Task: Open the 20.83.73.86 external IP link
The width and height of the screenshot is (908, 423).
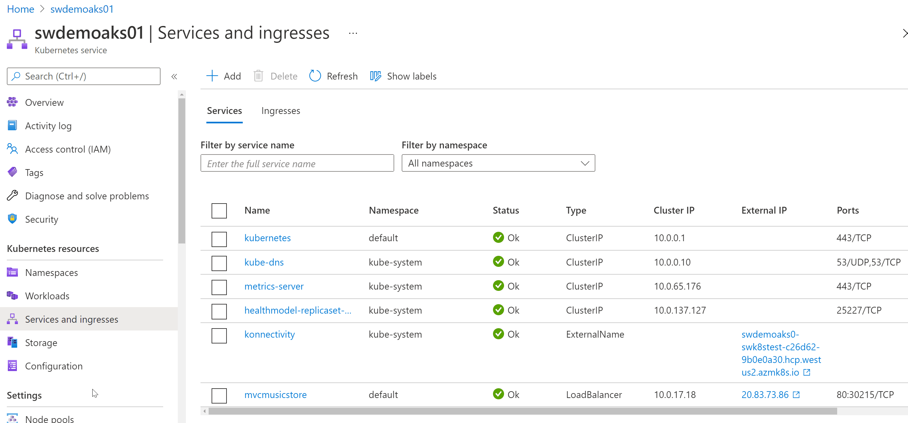Action: point(765,394)
